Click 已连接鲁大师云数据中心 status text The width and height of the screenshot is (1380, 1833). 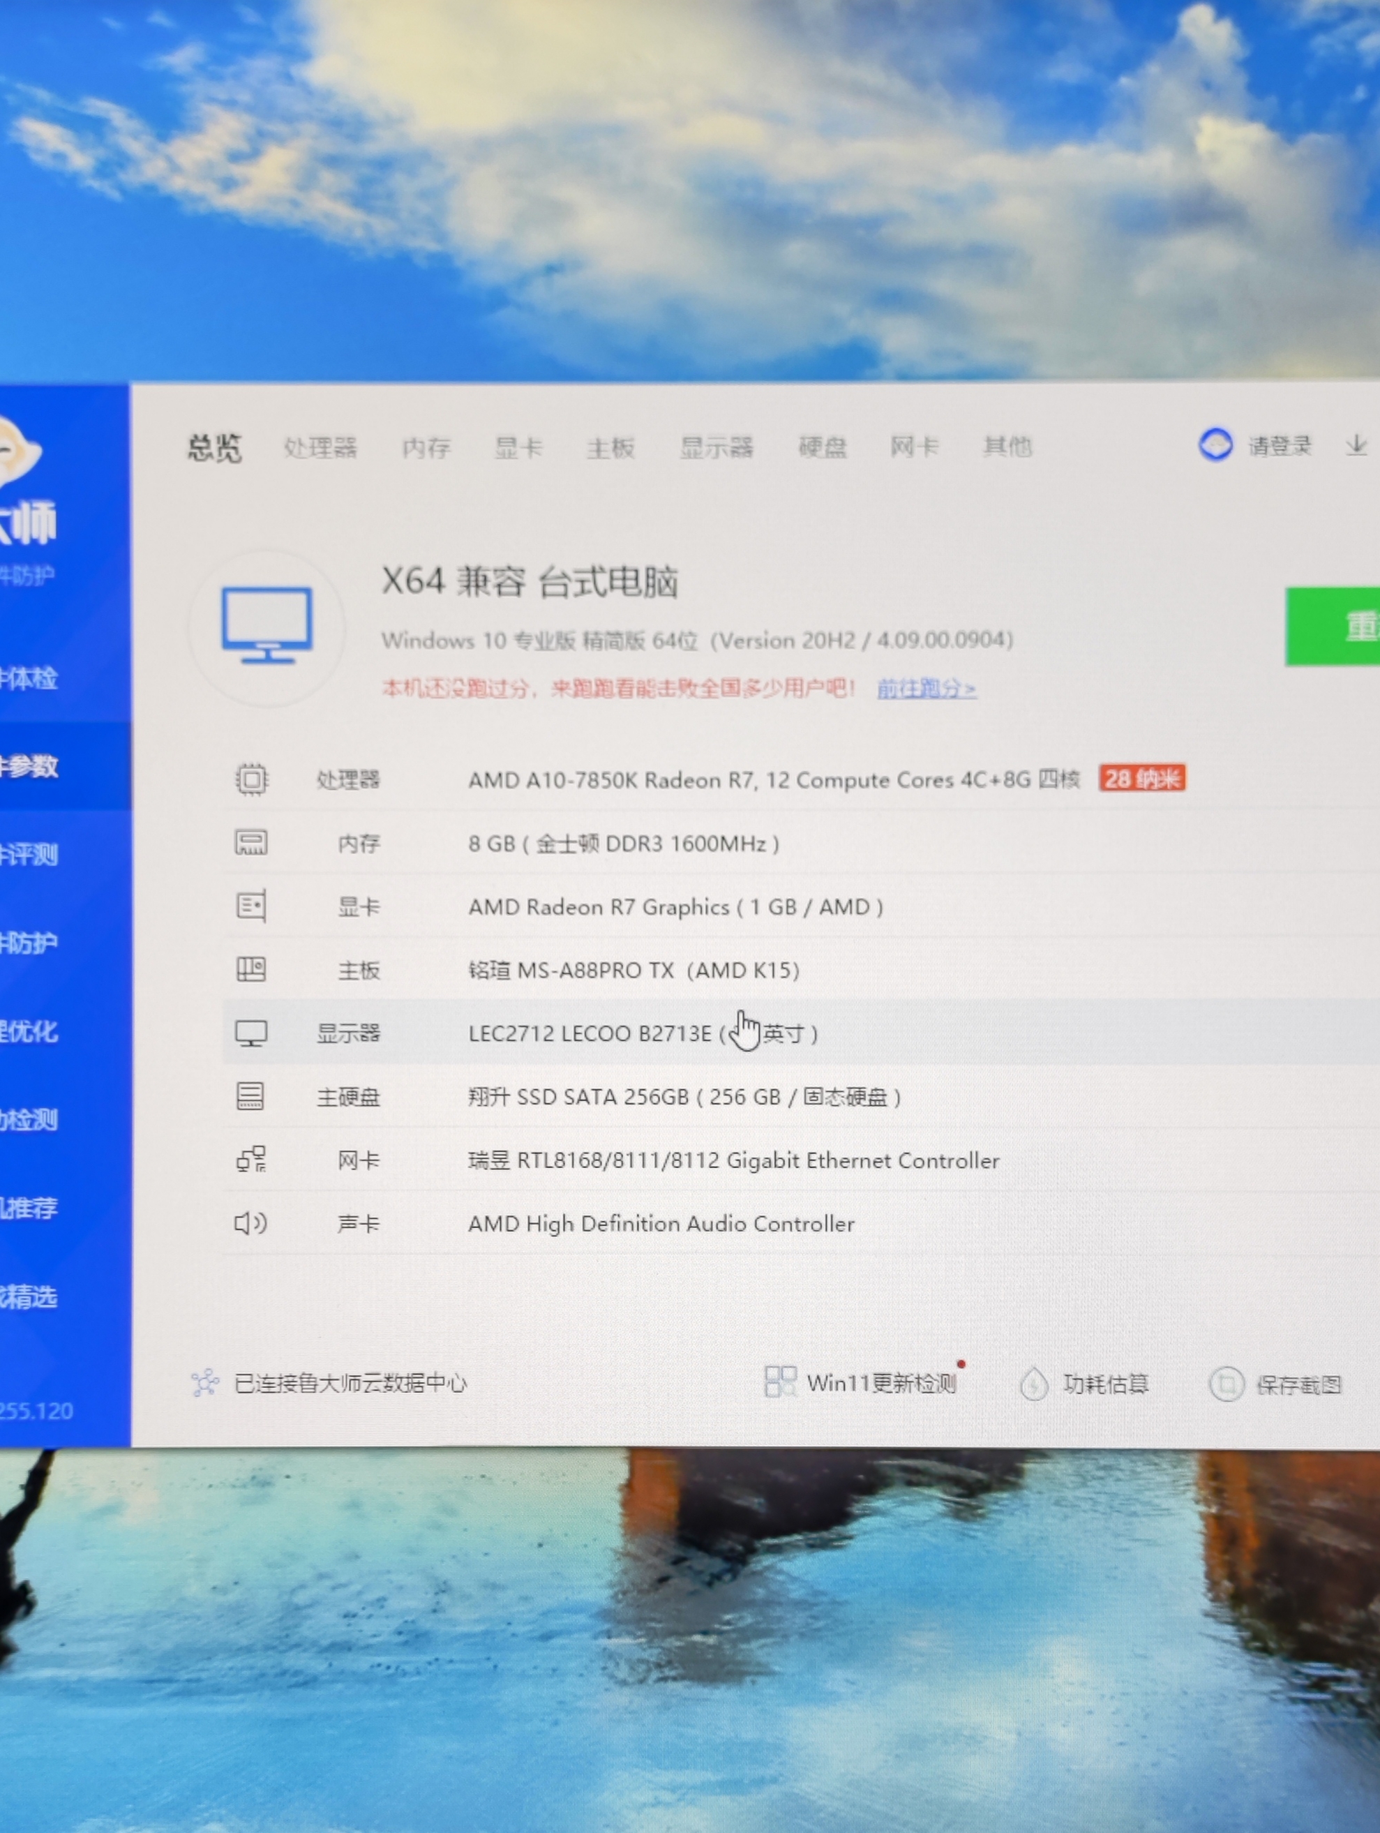[350, 1383]
